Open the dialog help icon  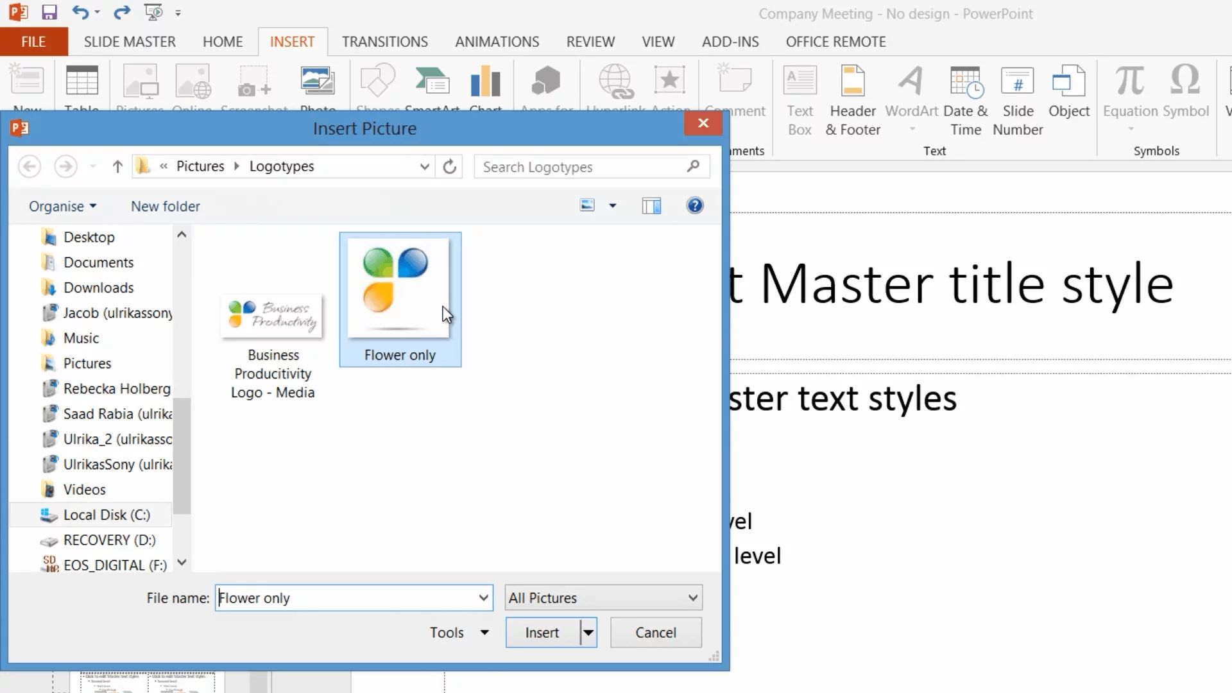click(694, 206)
